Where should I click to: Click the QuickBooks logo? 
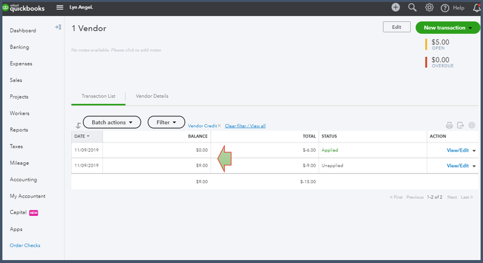23,8
